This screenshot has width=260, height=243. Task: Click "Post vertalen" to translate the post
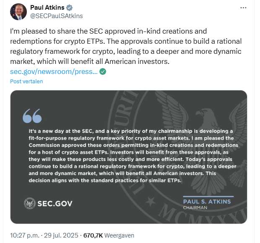coord(26,81)
